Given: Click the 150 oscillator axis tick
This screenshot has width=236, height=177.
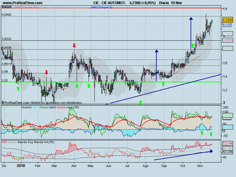Looking at the screenshot, I should click(x=225, y=112).
